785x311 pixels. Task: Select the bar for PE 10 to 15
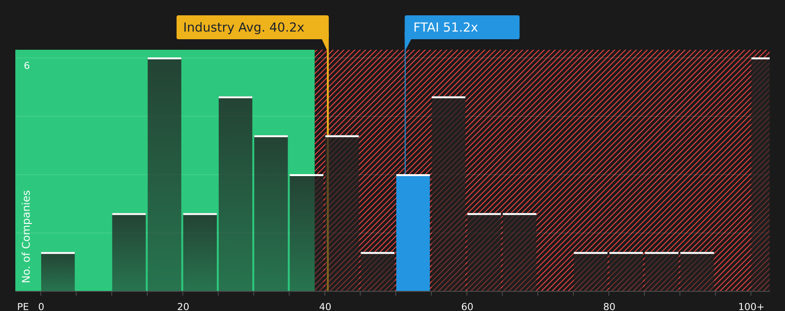[129, 252]
